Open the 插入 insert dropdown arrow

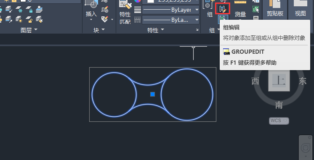click(91, 20)
